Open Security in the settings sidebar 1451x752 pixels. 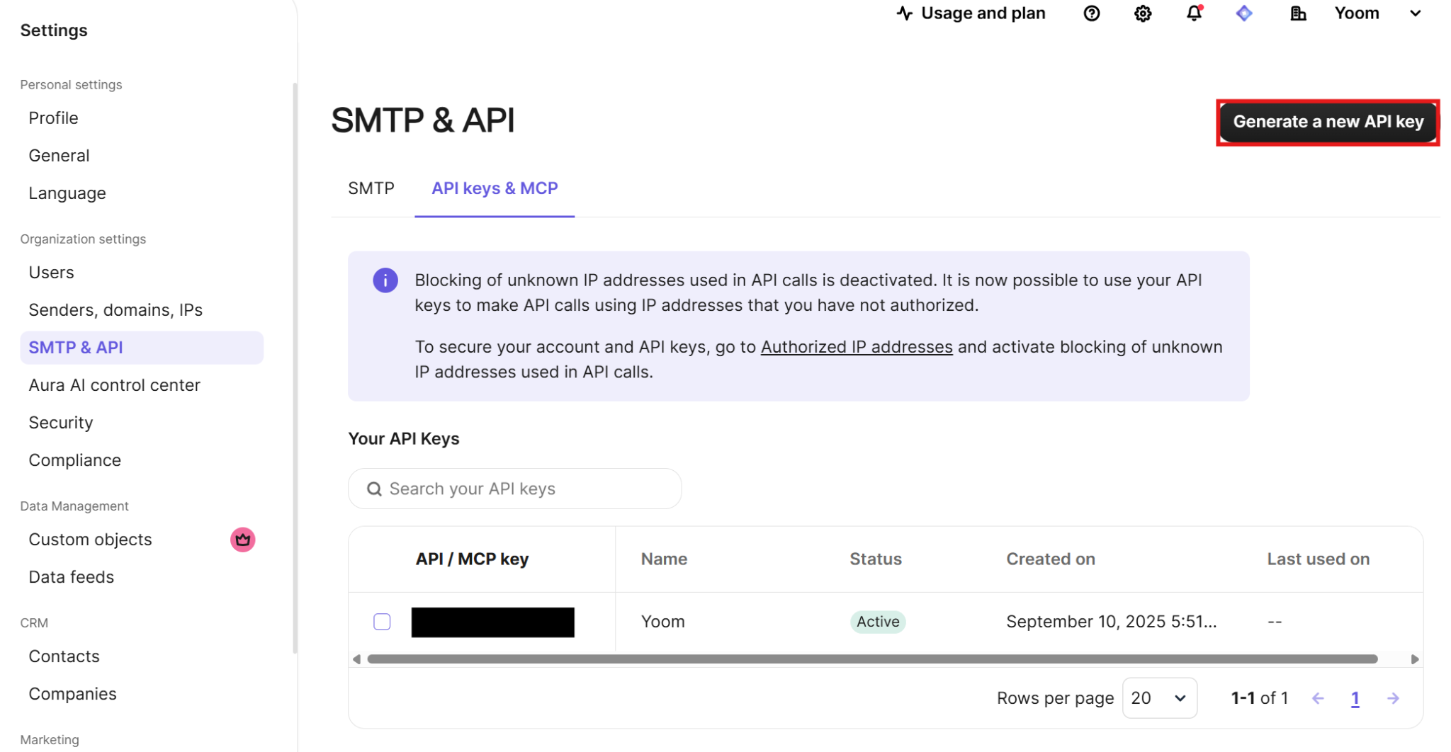pos(61,423)
